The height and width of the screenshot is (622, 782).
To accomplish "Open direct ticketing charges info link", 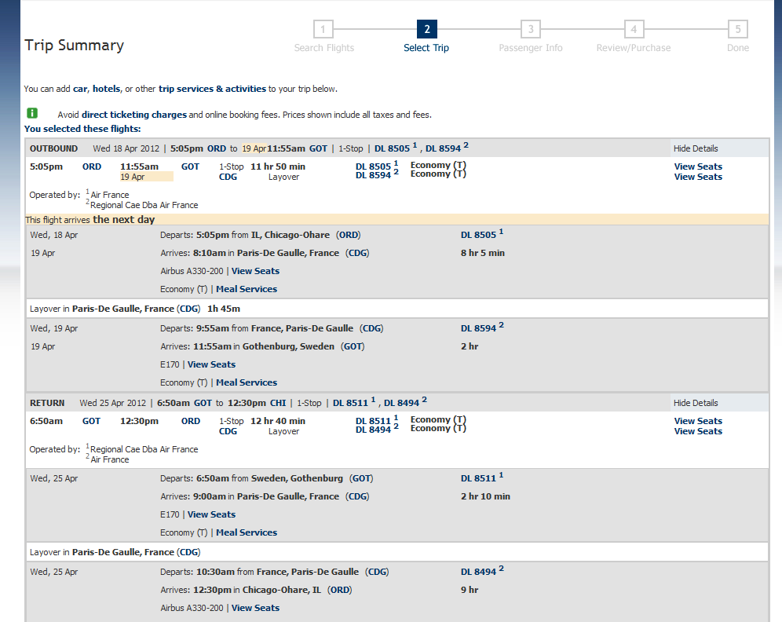I will 133,115.
